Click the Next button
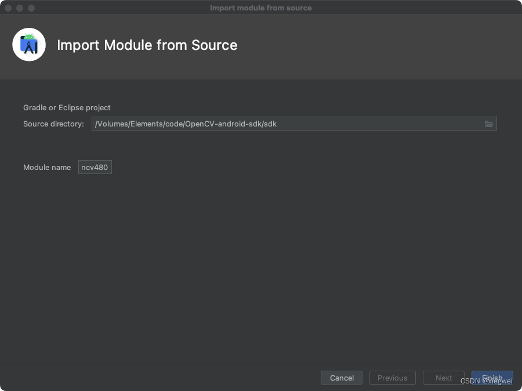Image resolution: width=522 pixels, height=391 pixels. tap(444, 378)
